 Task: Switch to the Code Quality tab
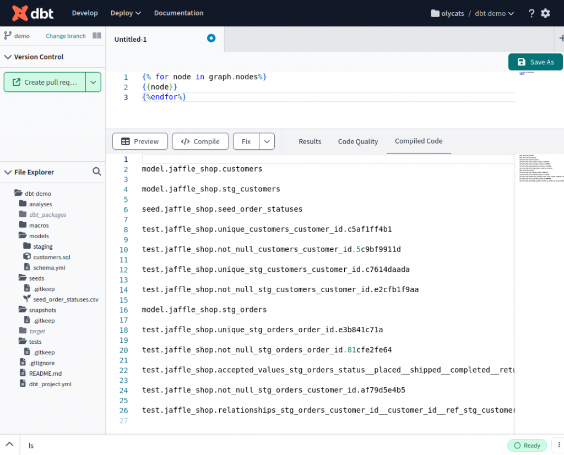[x=358, y=141]
